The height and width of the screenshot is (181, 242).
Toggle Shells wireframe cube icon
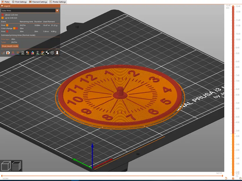(52, 53)
